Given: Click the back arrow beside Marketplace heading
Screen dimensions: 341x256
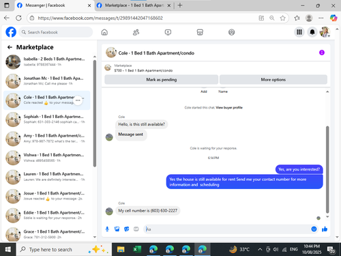Looking at the screenshot, I should (x=10, y=47).
